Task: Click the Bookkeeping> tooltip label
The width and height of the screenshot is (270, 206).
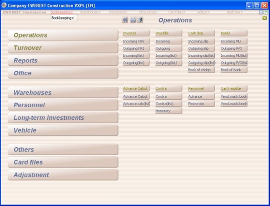Action: [x=64, y=18]
